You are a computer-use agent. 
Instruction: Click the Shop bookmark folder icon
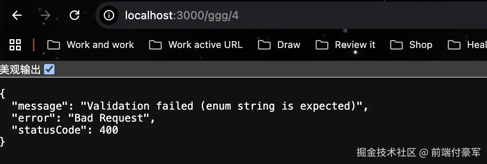[396, 45]
